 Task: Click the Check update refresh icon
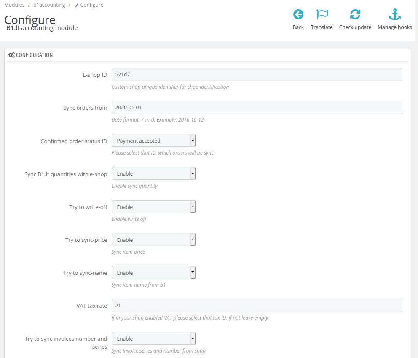355,15
